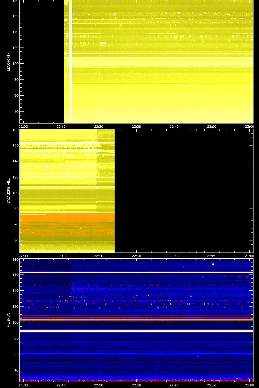The width and height of the screenshot is (259, 388).
Task: Pick frequency label 140 on Palehua axis
Action: (x=15, y=290)
